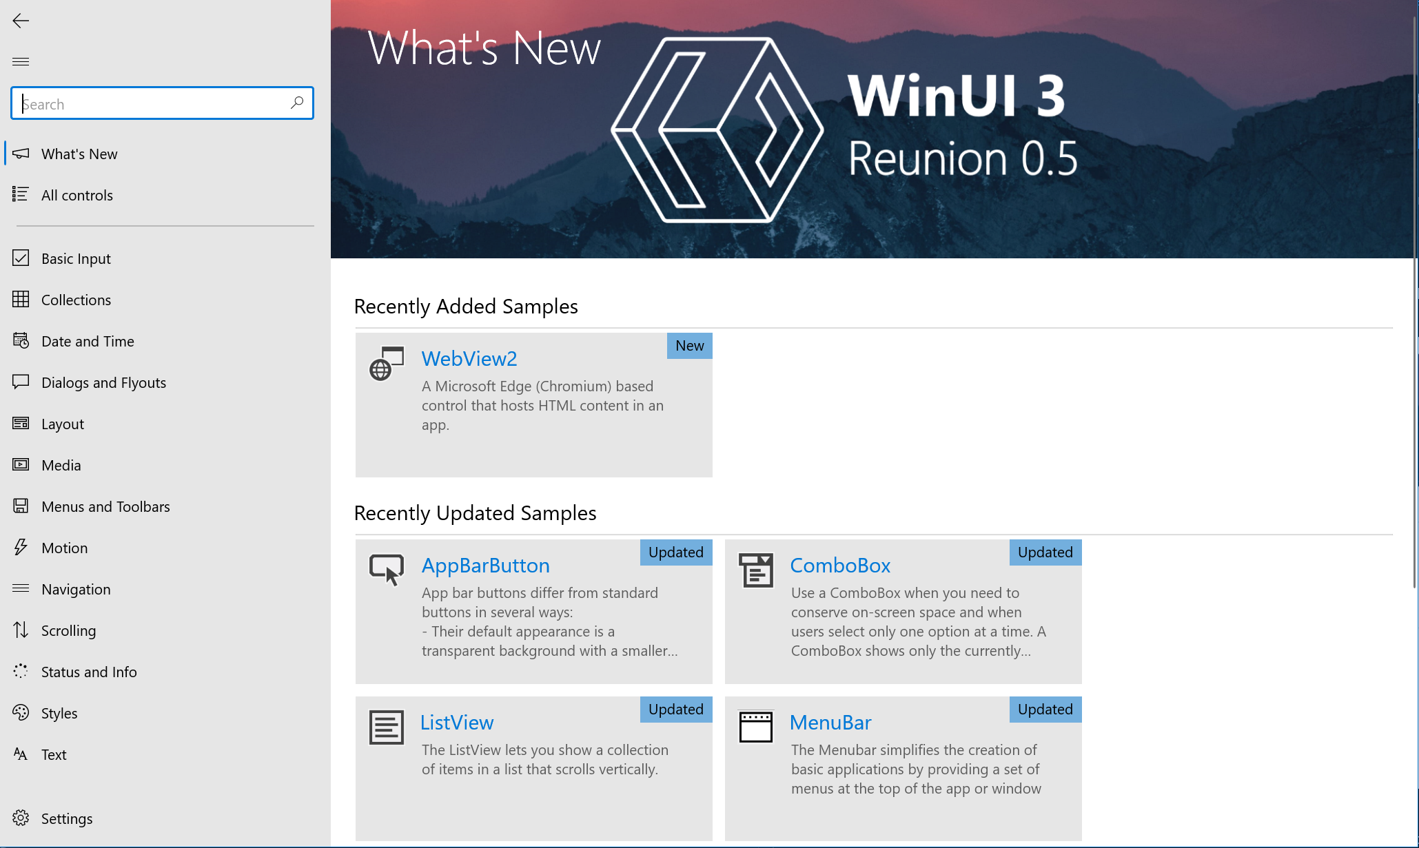Click the WebView2 hyperlink

tap(467, 358)
